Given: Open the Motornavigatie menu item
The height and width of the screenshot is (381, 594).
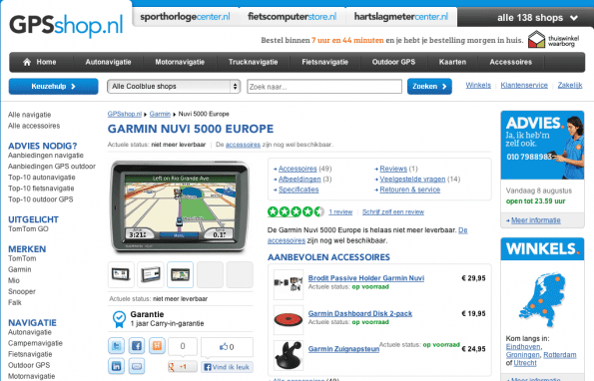Looking at the screenshot, I should coord(180,62).
